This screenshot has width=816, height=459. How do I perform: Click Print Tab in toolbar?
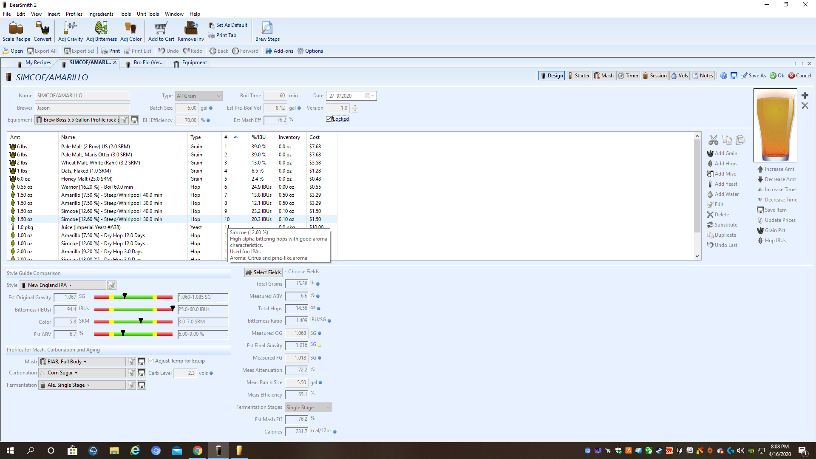(x=222, y=35)
